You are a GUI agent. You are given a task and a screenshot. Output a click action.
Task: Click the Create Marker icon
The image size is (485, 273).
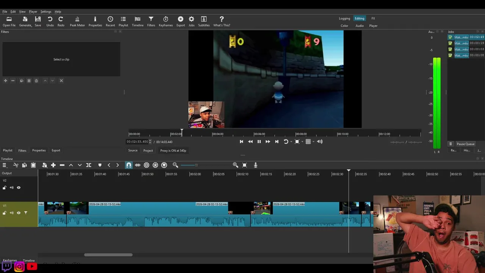(x=100, y=165)
